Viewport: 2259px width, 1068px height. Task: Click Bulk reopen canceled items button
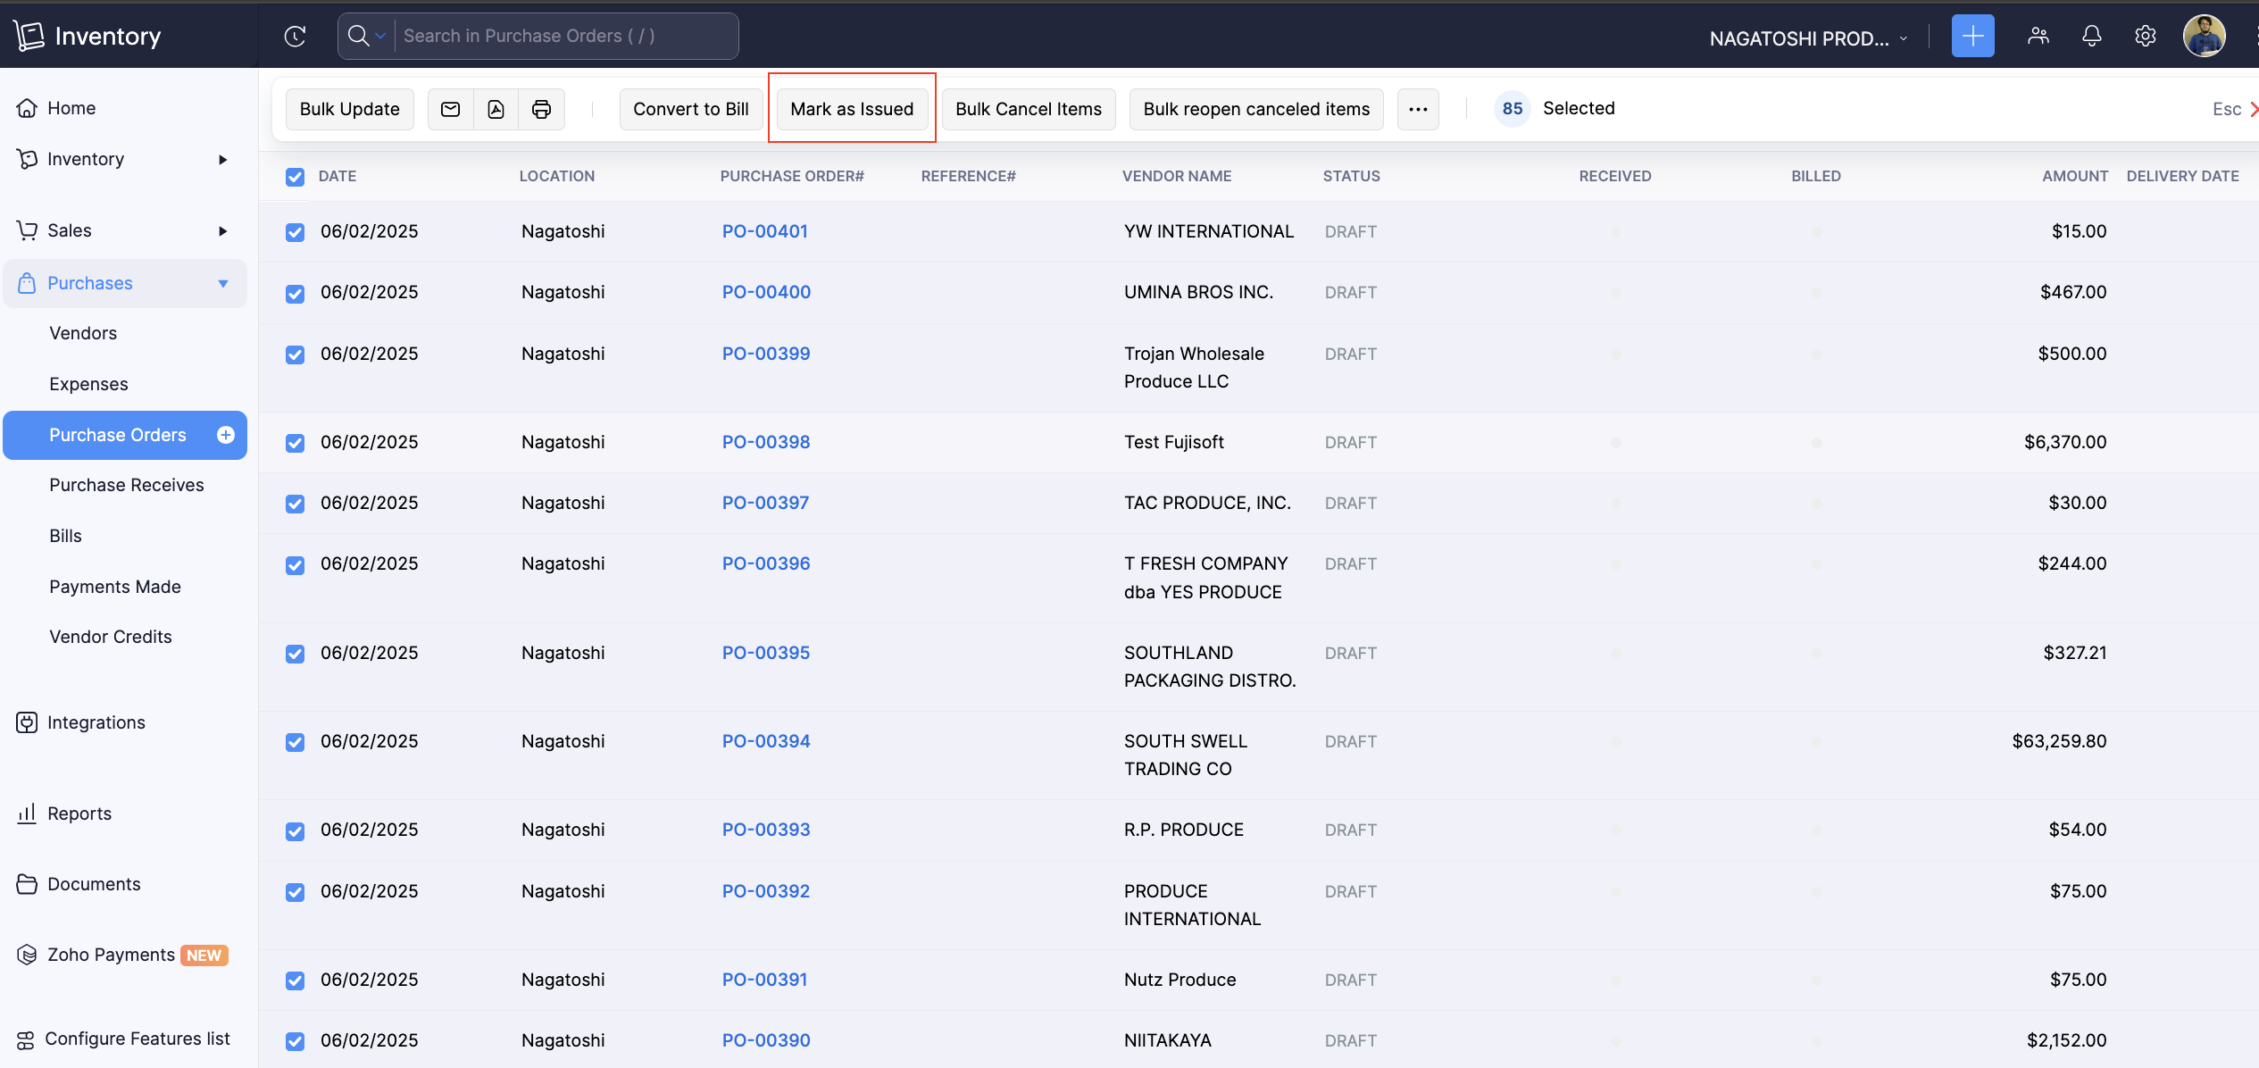tap(1256, 109)
